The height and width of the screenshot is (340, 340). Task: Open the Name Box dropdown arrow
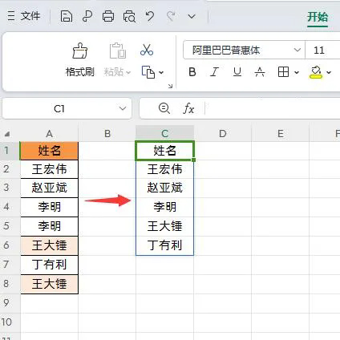pos(123,108)
